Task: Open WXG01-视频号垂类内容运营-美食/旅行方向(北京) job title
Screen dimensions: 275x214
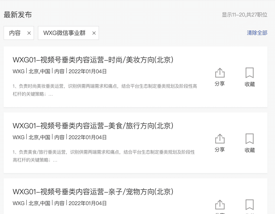Action: [x=93, y=126]
